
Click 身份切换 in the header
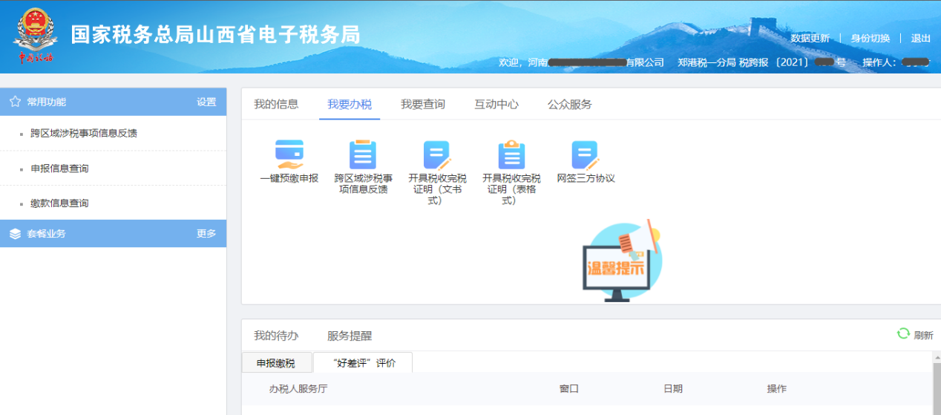870,39
